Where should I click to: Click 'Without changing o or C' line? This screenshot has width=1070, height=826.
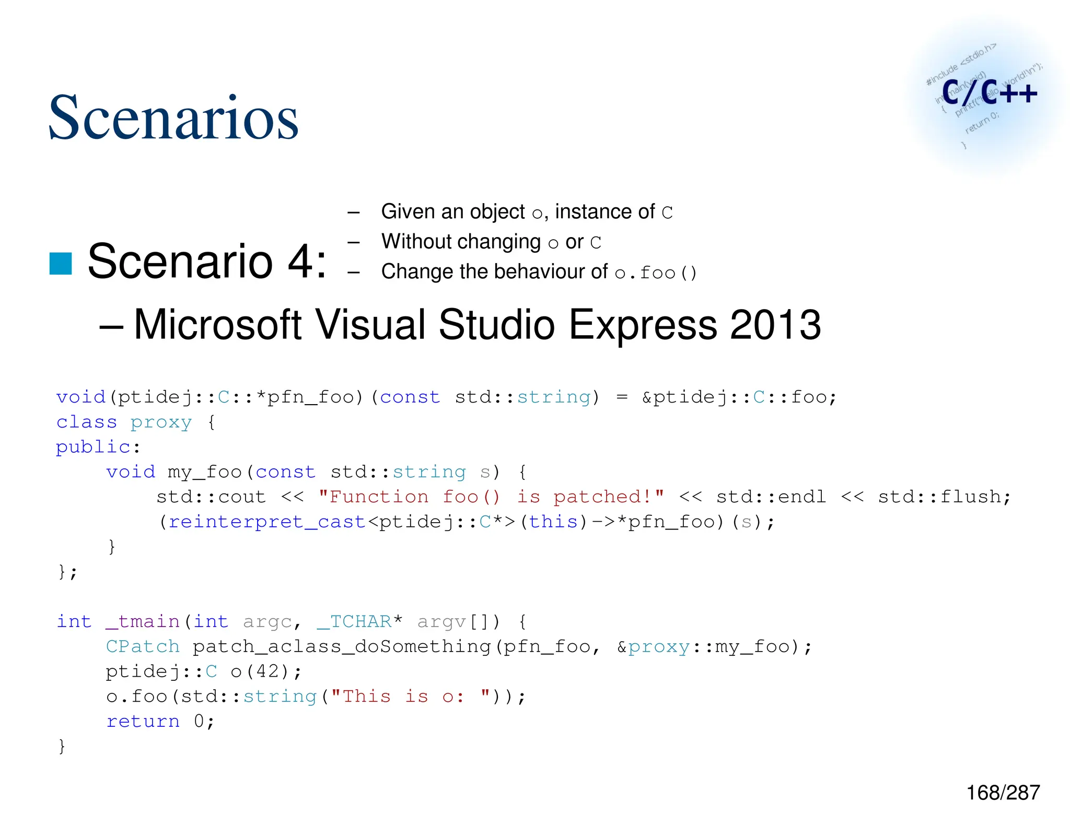point(491,242)
